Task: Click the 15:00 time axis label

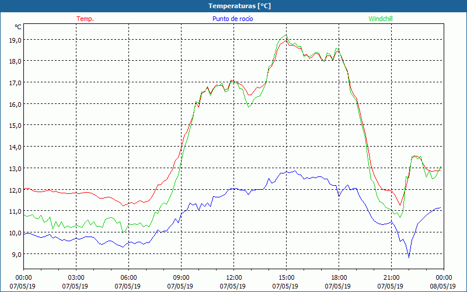Action: pos(286,278)
